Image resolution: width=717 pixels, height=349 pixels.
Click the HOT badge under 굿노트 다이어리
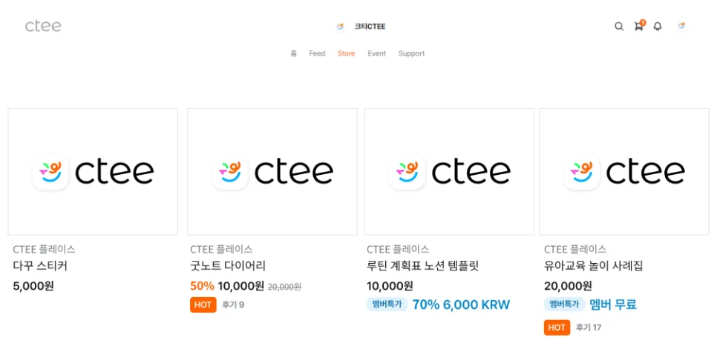[203, 305]
